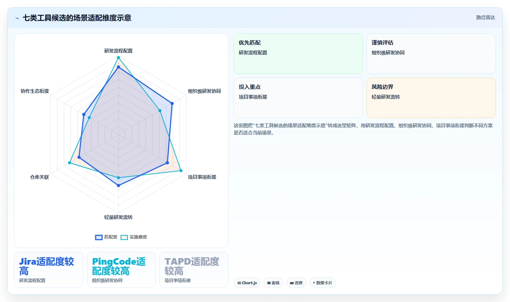The image size is (510, 302).
Task: Toggle the 匹配度 legend swatch
Action: (x=99, y=237)
